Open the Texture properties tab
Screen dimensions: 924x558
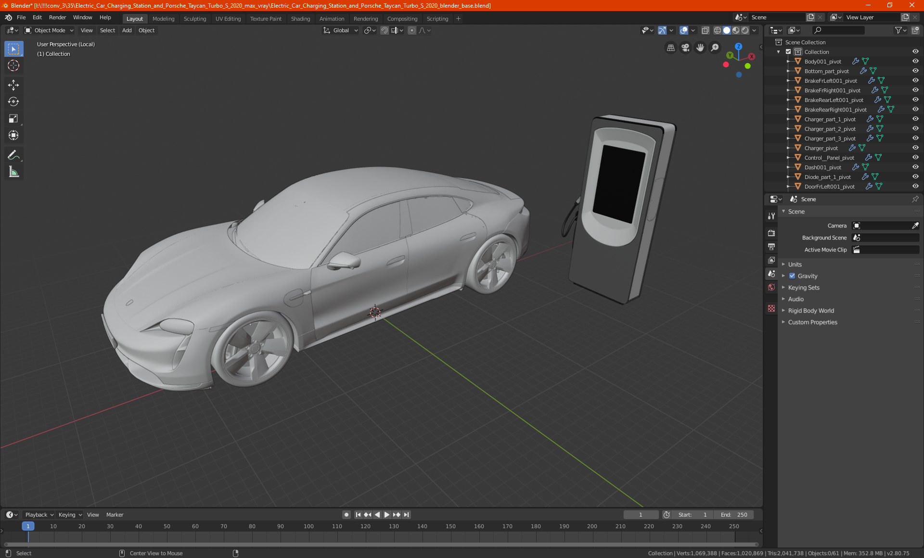771,308
